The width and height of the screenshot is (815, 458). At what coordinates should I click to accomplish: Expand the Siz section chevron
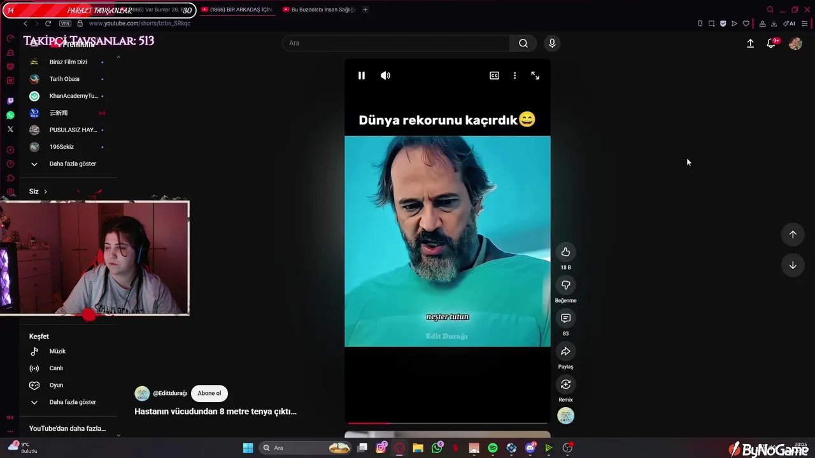45,191
